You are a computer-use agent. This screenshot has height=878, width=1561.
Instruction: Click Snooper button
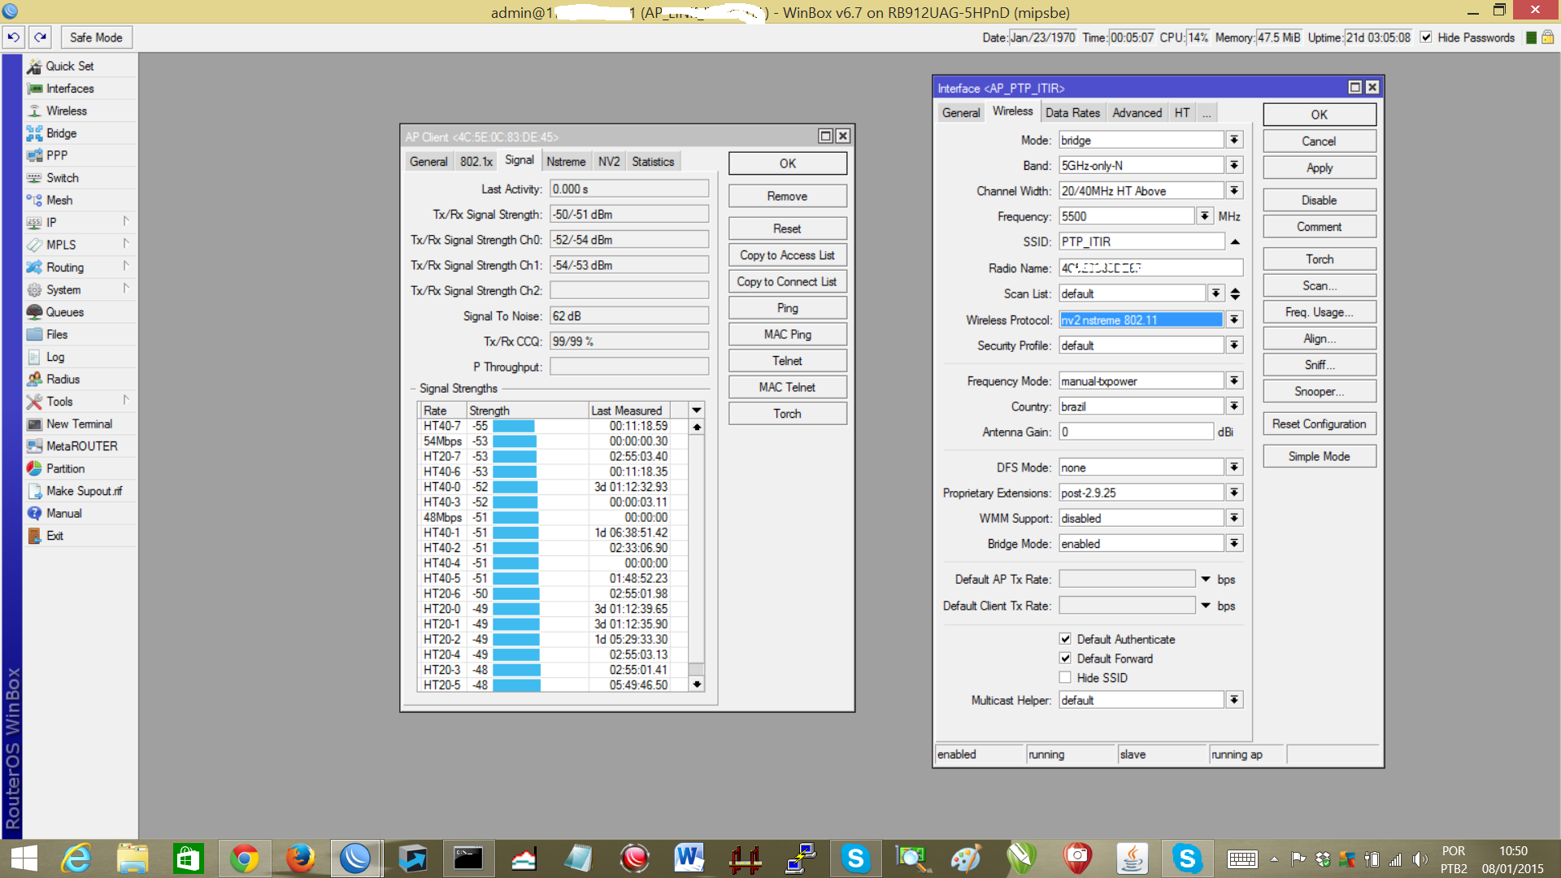coord(1319,391)
